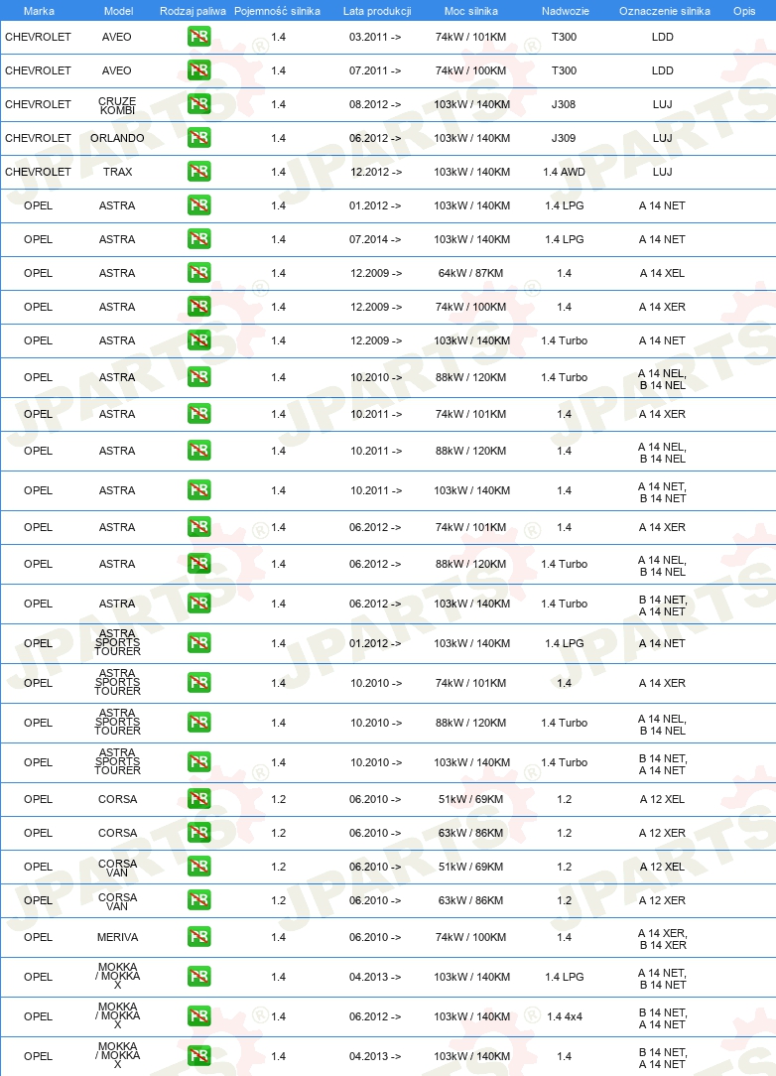Click petrol icon in Aveo 07.2011 row
Image resolution: width=776 pixels, height=1076 pixels.
[x=199, y=70]
